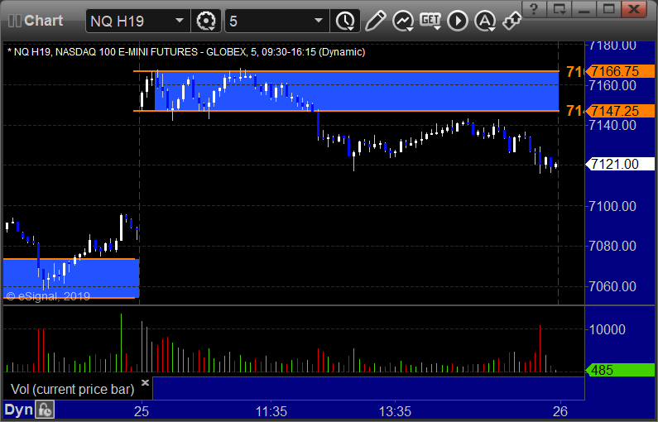Click the 10000 volume axis label

coord(608,329)
